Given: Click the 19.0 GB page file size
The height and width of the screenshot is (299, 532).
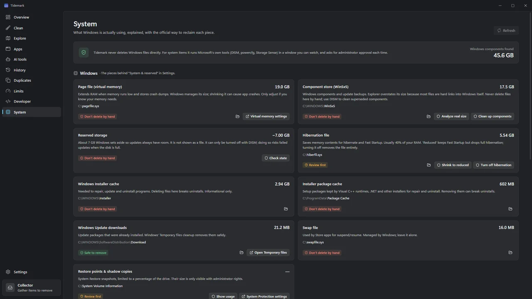Looking at the screenshot, I should pos(282,87).
